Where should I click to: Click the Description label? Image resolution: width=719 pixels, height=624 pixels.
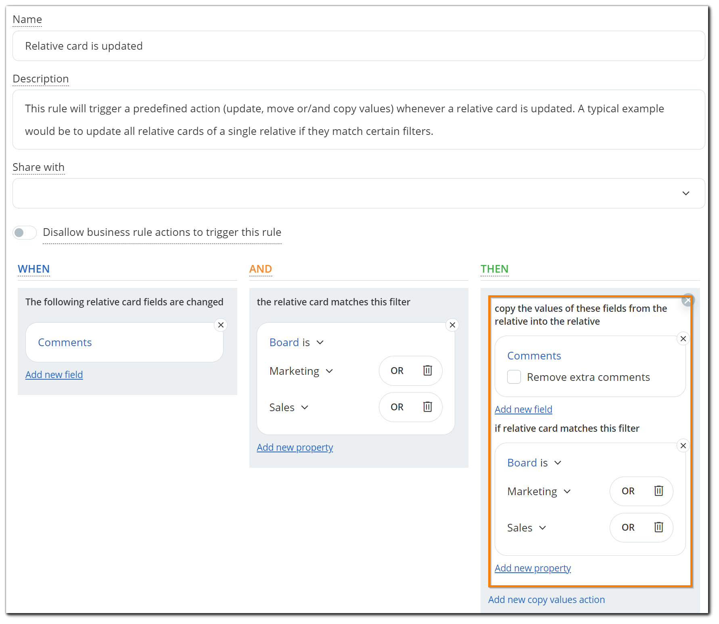pos(41,79)
